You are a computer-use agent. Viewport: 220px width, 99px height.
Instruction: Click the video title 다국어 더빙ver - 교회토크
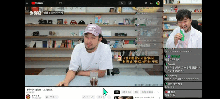pos(39,90)
